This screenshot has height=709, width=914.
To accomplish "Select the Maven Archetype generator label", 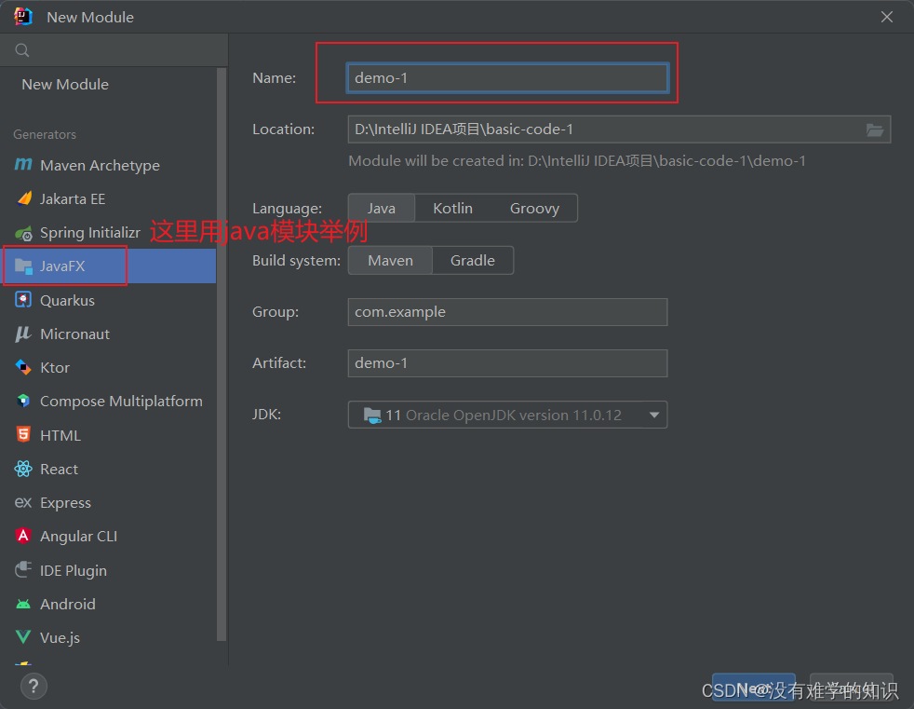I will pyautogui.click(x=100, y=166).
